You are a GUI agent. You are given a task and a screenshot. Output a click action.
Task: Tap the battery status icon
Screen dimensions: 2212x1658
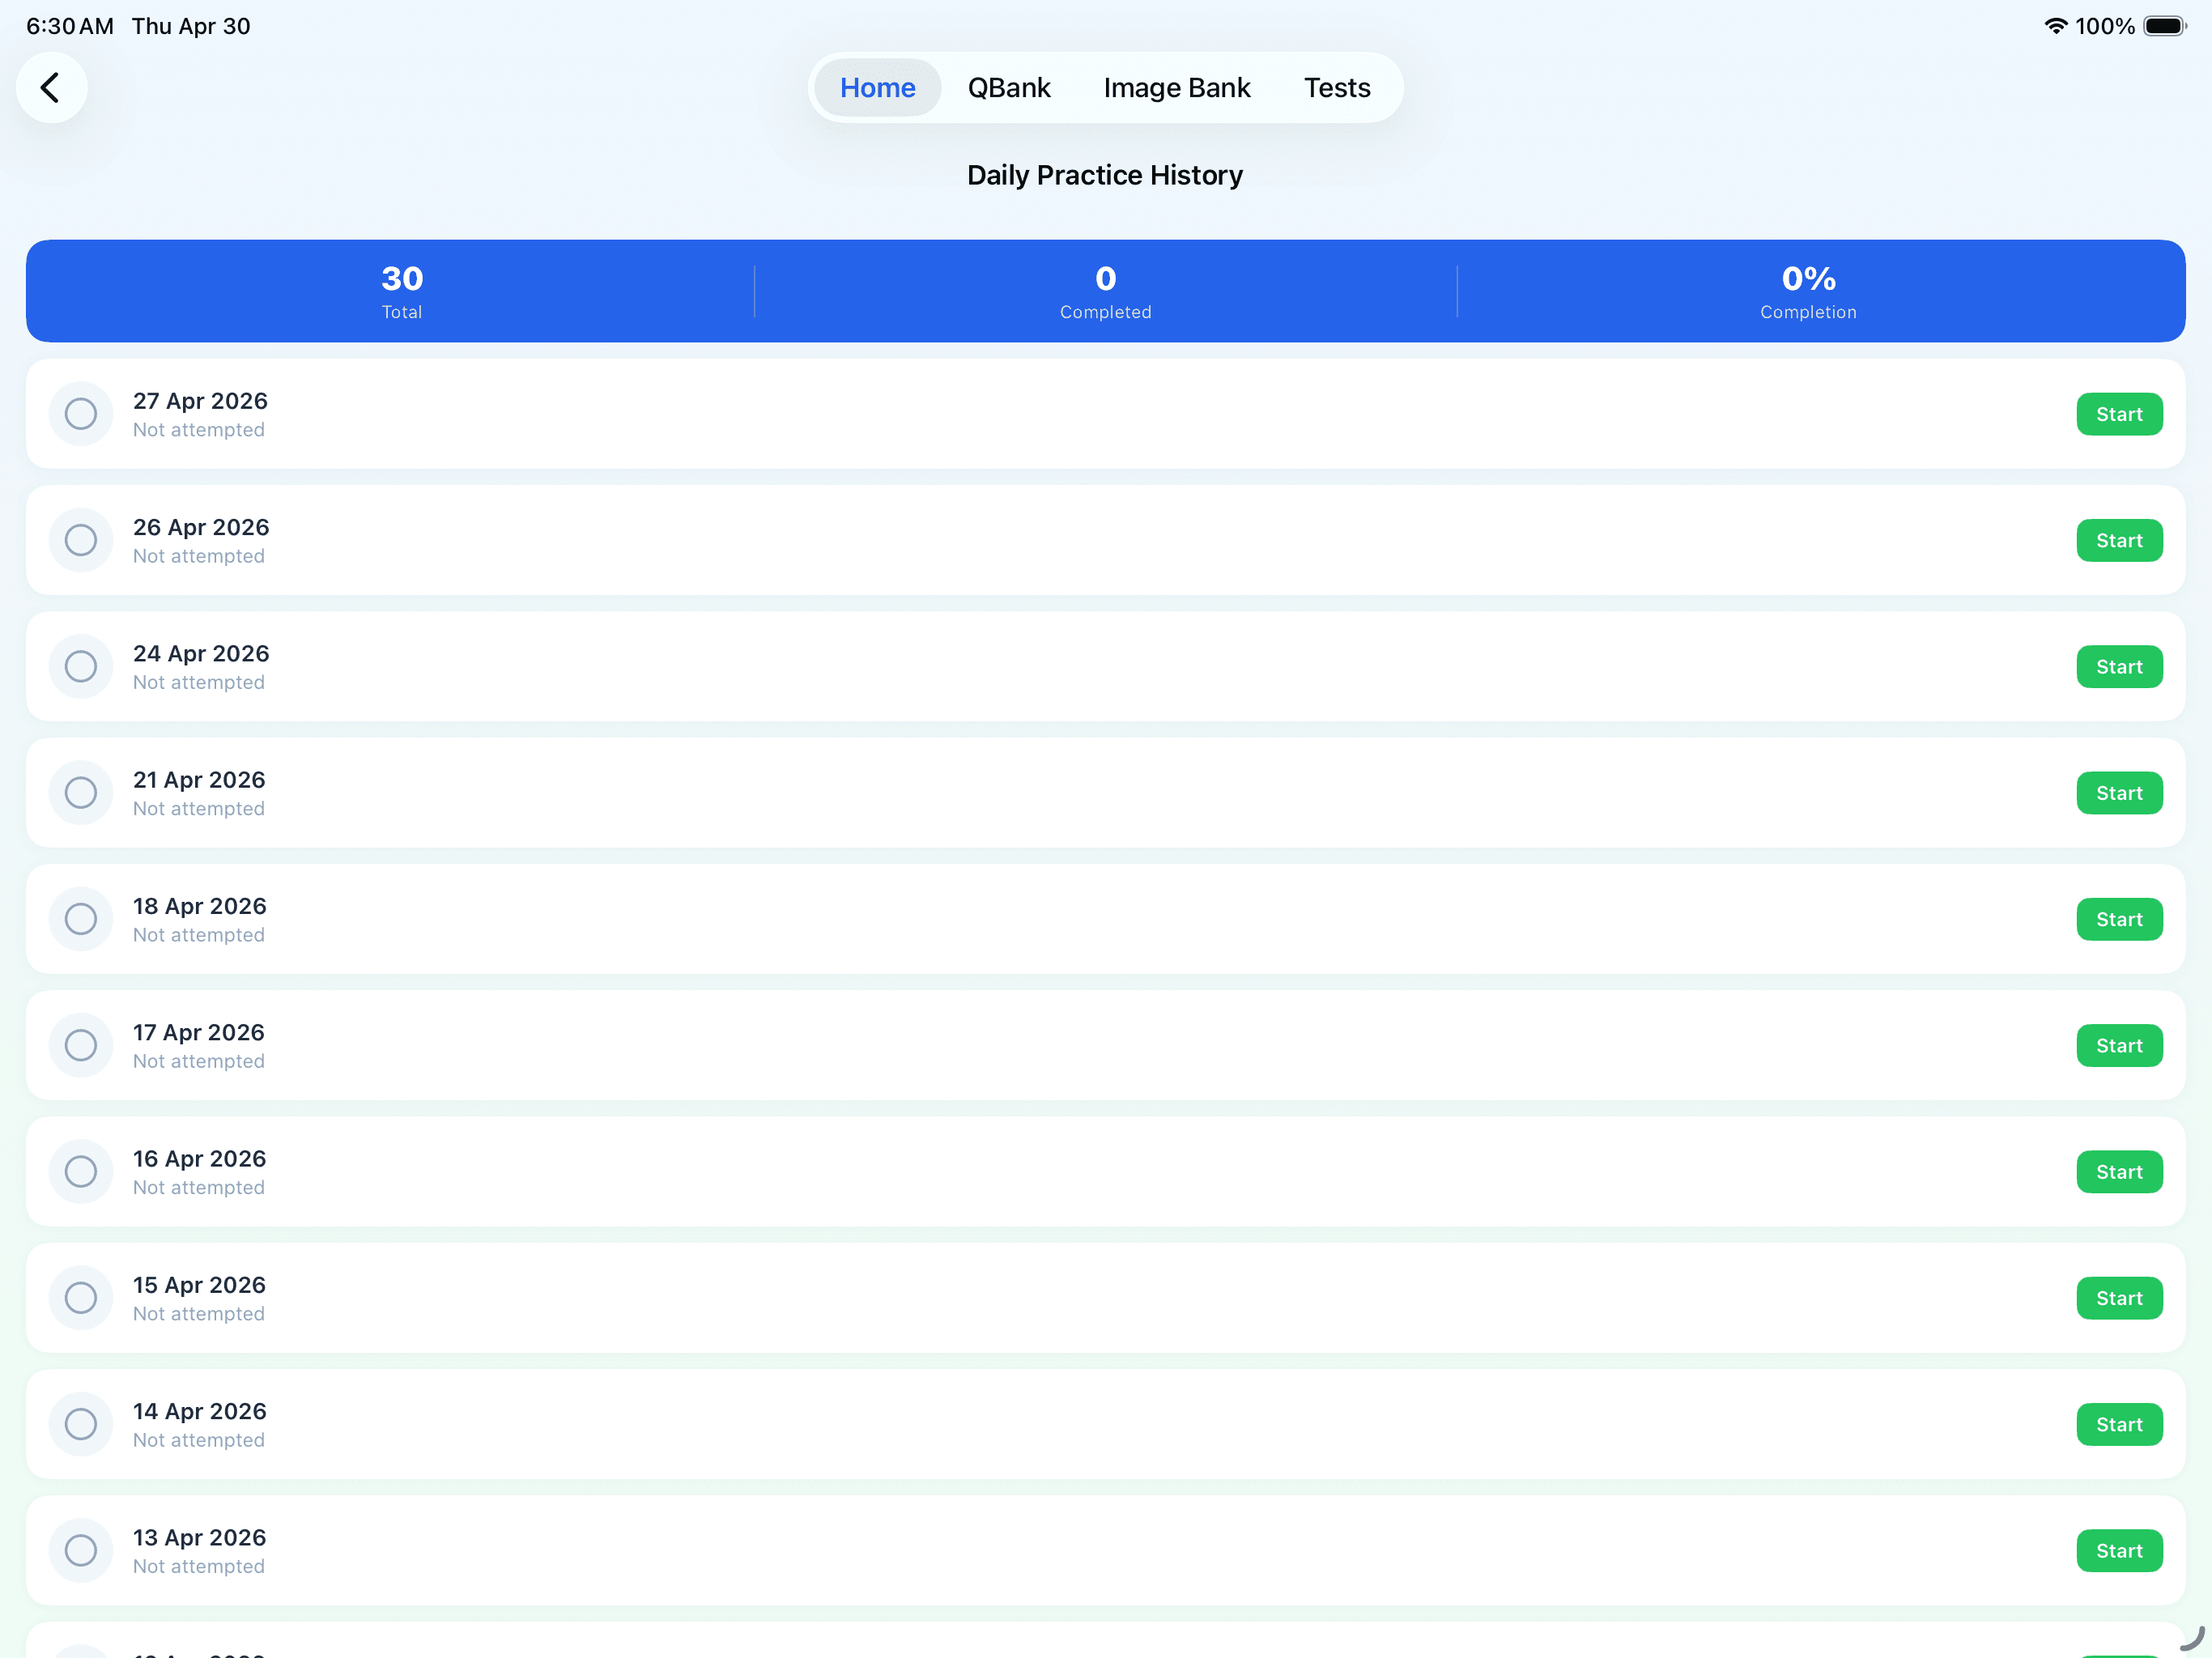[x=2165, y=26]
